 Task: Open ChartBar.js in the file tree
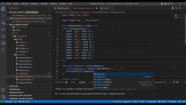click(23, 52)
